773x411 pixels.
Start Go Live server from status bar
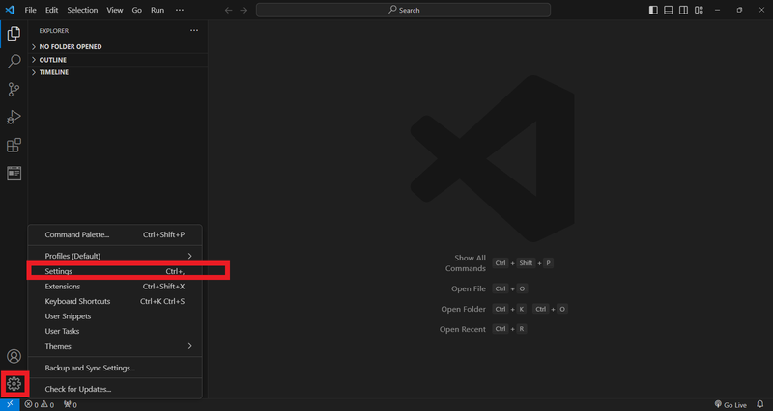coord(730,404)
